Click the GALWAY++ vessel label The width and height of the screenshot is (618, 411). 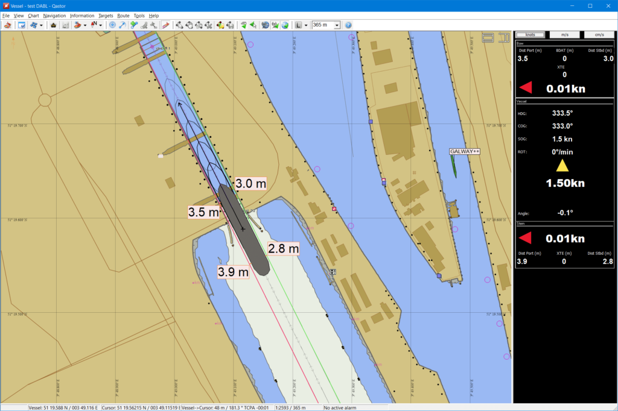coord(464,151)
